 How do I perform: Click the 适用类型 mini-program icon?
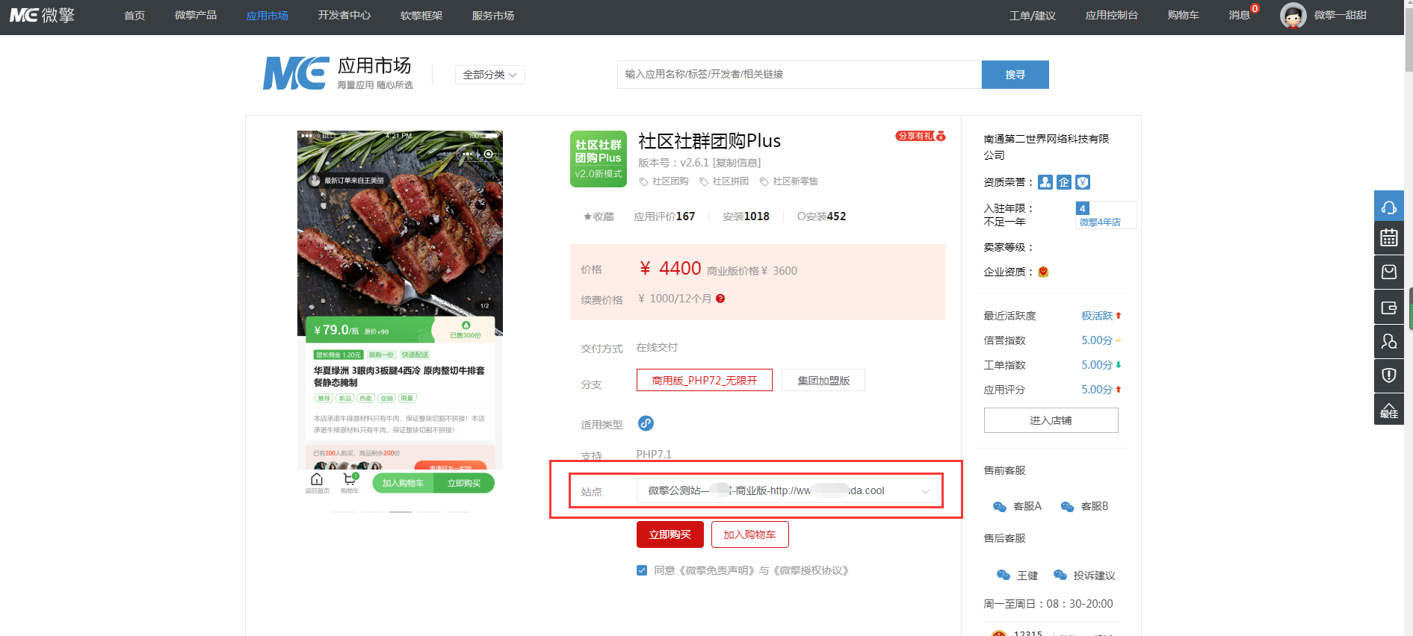646,423
